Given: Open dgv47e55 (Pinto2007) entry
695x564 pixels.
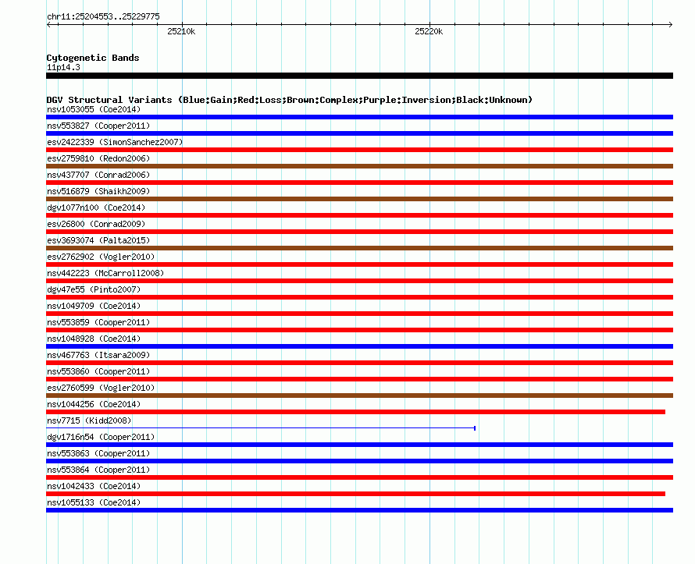Looking at the screenshot, I should [x=94, y=289].
